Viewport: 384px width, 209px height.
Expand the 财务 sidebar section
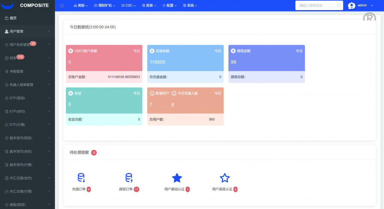pyautogui.click(x=27, y=58)
